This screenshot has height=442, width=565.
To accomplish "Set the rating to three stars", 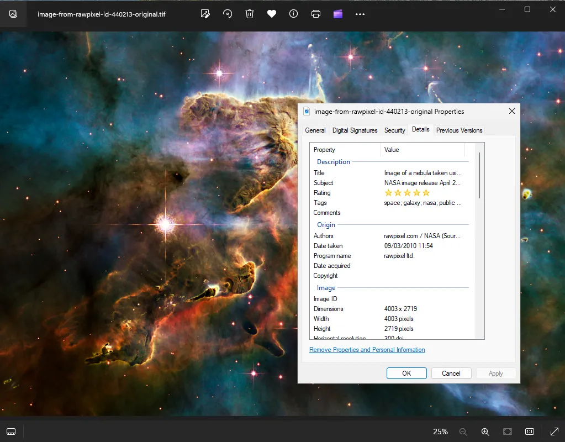I will coord(407,192).
